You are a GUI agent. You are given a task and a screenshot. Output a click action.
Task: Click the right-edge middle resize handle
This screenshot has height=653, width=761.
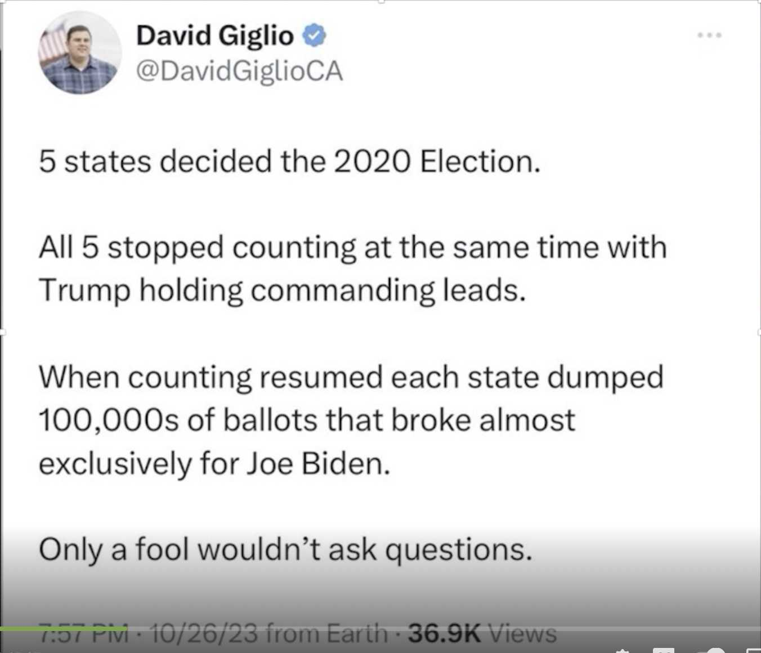[759, 332]
